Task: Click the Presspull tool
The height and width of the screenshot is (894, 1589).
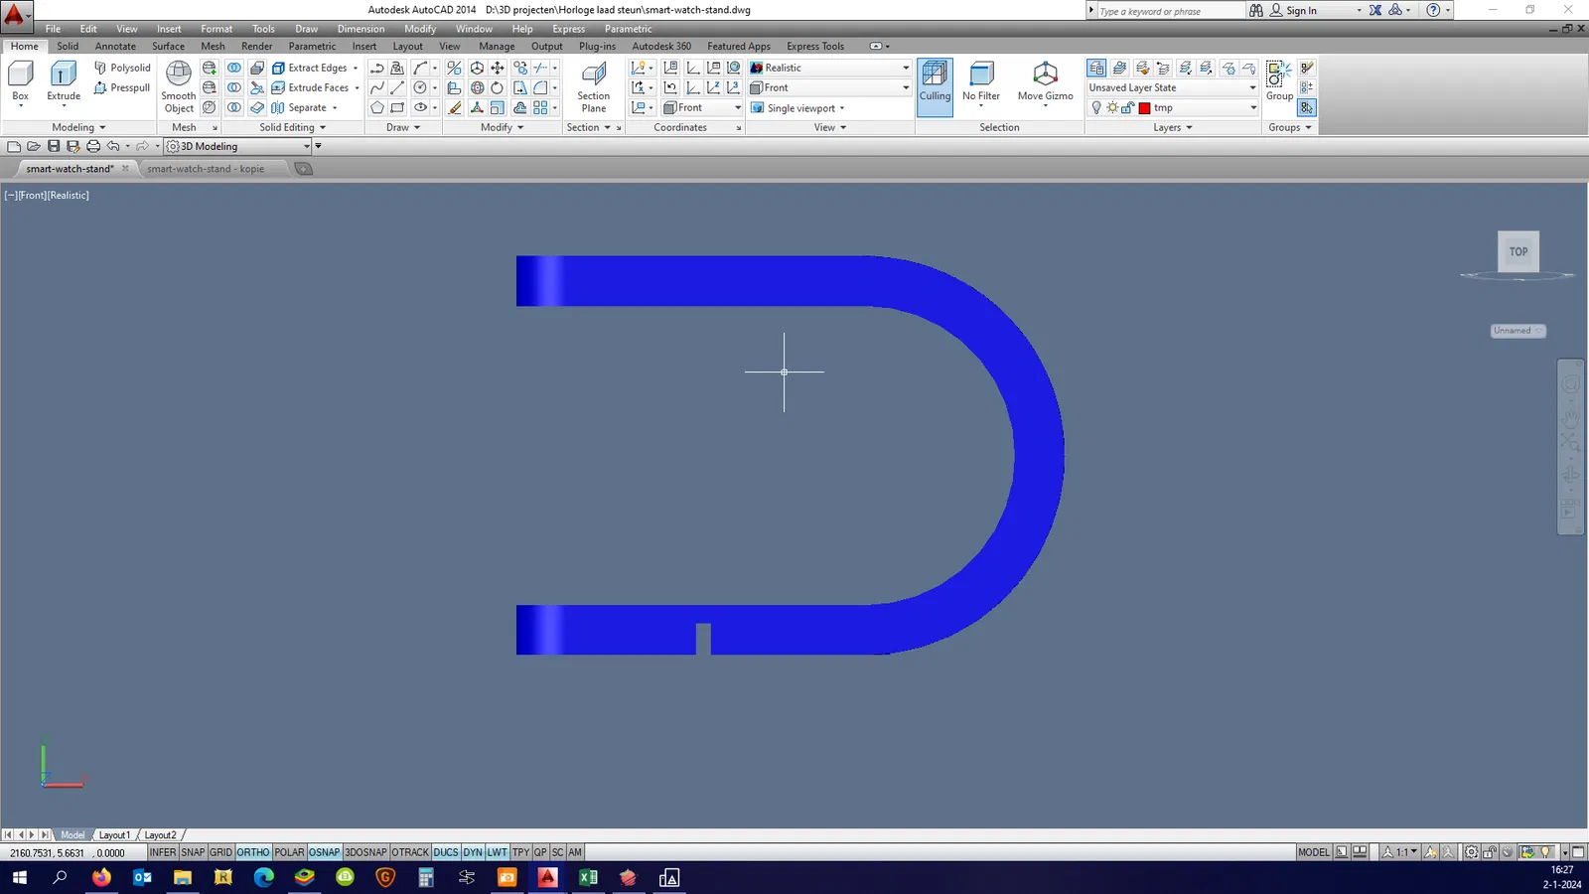Action: pos(121,87)
